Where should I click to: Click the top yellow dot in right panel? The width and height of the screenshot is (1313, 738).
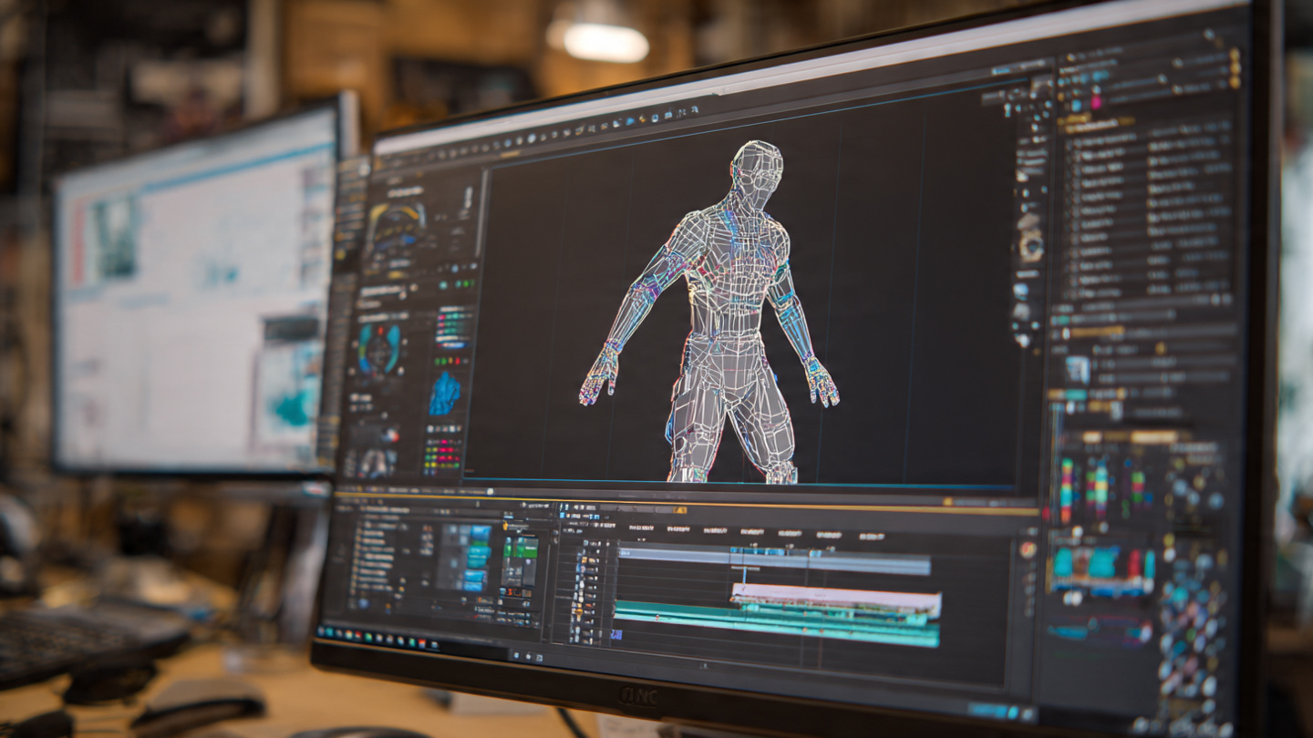[x=1235, y=55]
